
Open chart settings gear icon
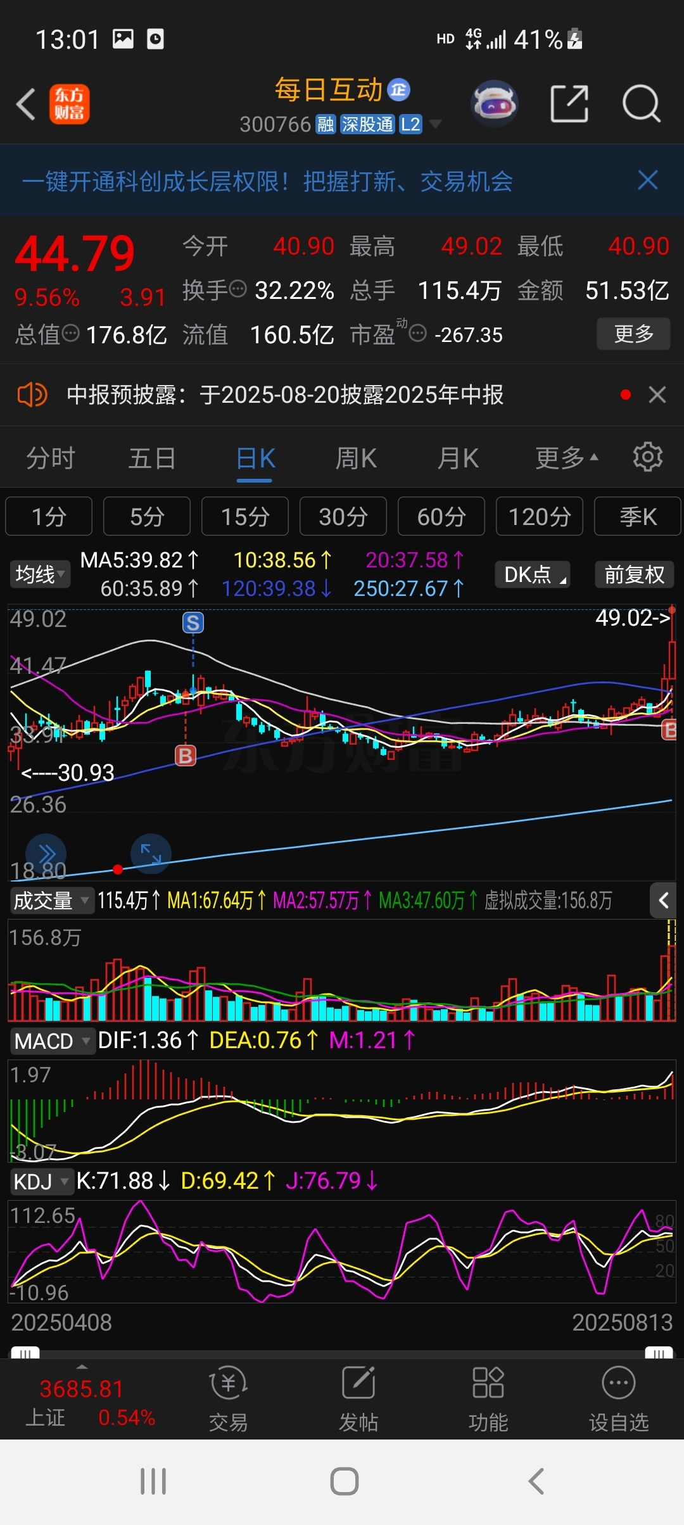click(648, 457)
